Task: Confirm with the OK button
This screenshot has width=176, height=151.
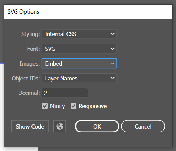Action: [x=97, y=126]
